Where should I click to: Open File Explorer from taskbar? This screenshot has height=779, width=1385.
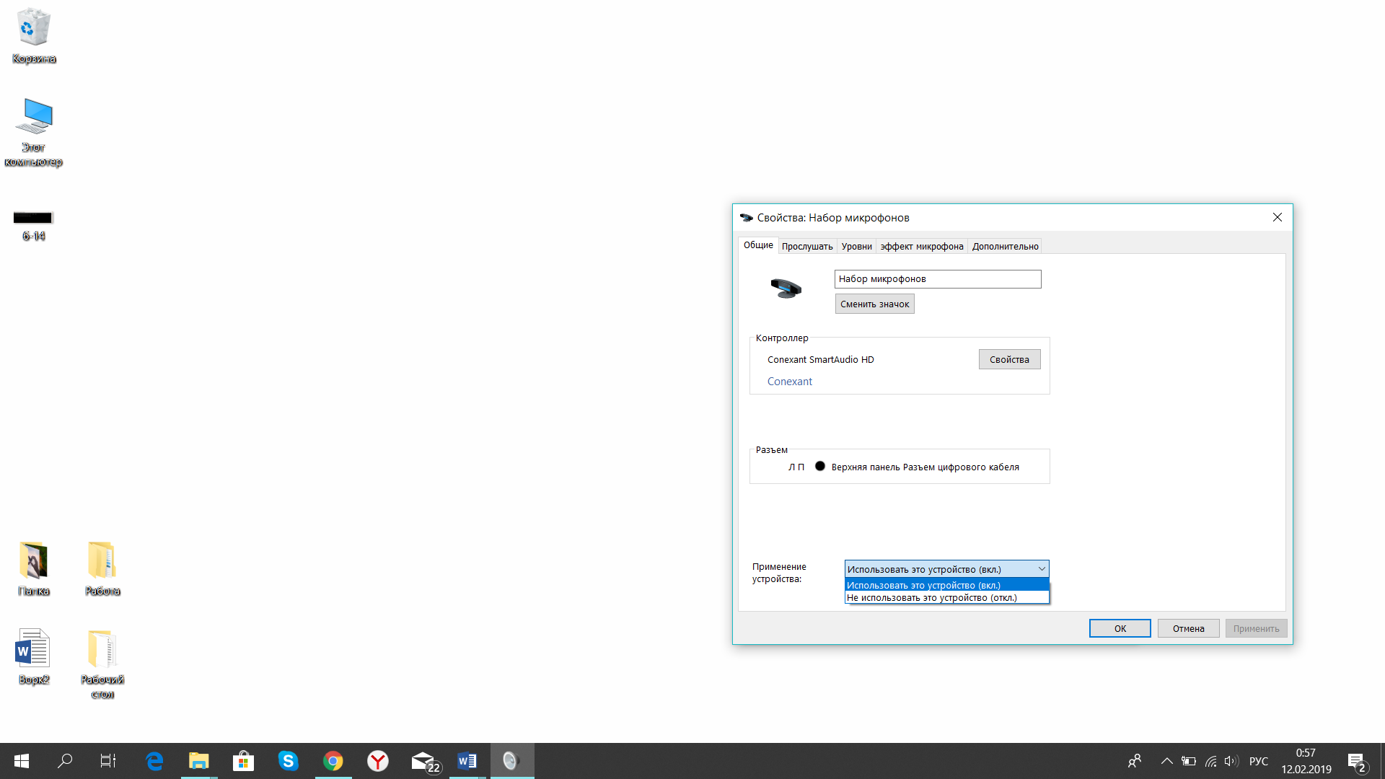click(x=199, y=761)
